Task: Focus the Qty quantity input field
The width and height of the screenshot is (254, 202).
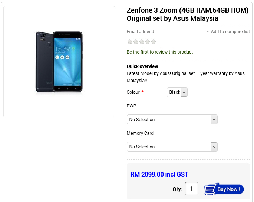Action: [191, 189]
